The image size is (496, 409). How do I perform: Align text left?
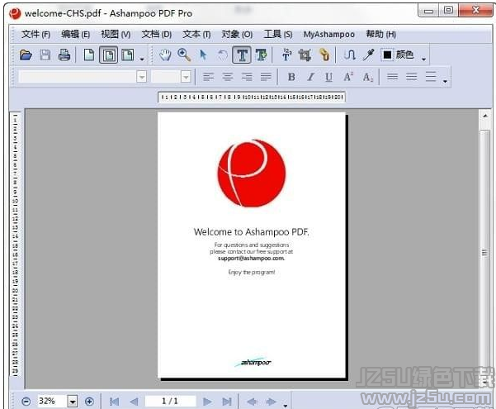click(208, 77)
